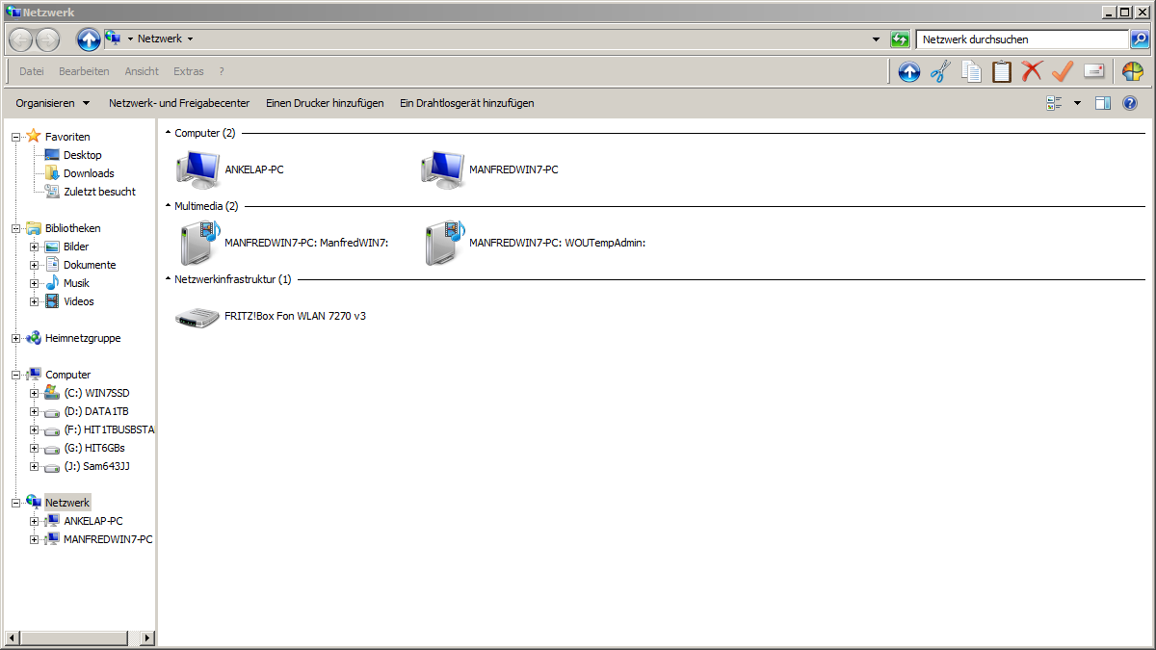Collapse the Multimedia (2) group
Viewport: 1156px width, 650px height.
click(x=168, y=206)
